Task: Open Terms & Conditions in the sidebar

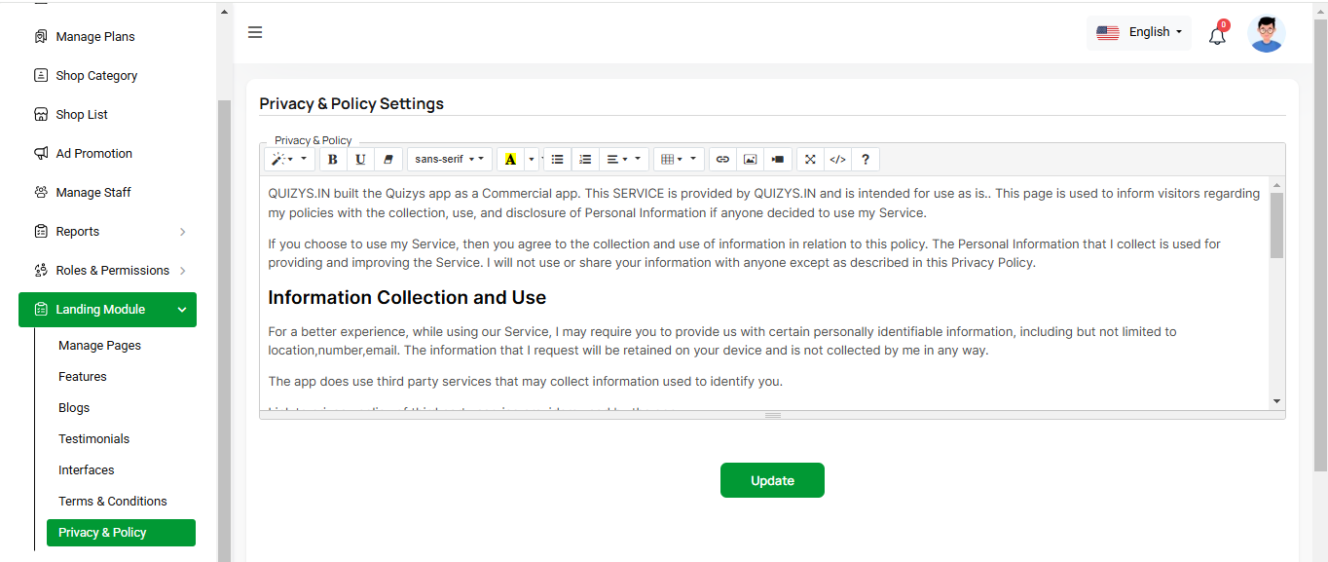Action: pos(113,502)
